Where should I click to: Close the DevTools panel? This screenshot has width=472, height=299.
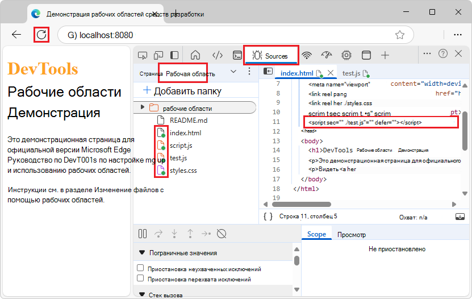pos(458,53)
